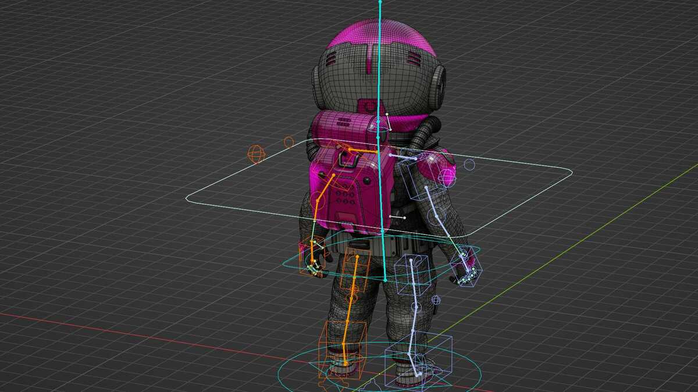Select the orange cube control at the left foot
Image resolution: width=698 pixels, height=392 pixels.
pos(341,350)
